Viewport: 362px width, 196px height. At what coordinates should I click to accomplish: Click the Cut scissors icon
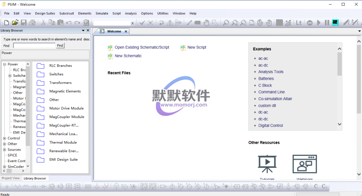tap(43, 23)
